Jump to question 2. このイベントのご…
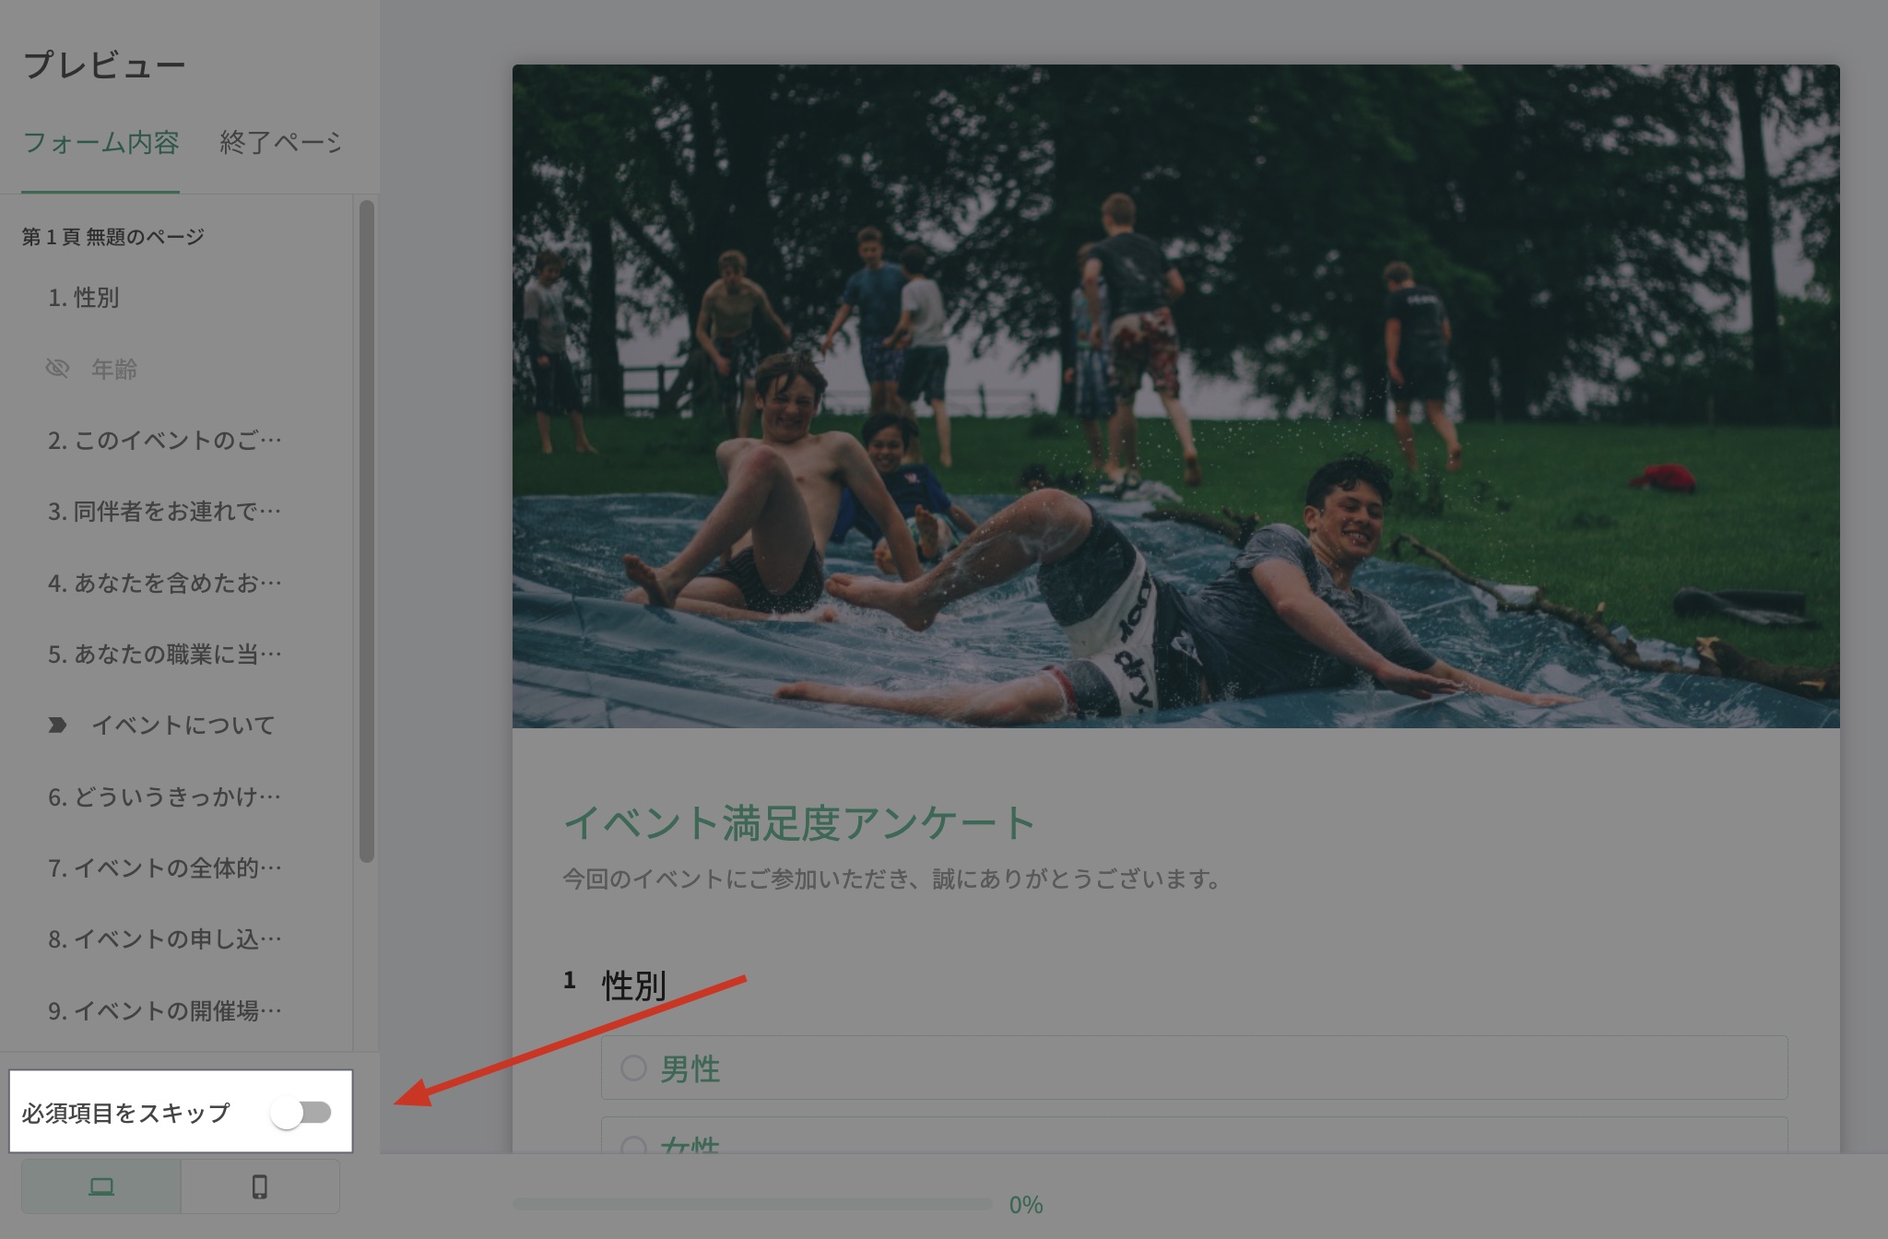Image resolution: width=1888 pixels, height=1239 pixels. coord(165,441)
